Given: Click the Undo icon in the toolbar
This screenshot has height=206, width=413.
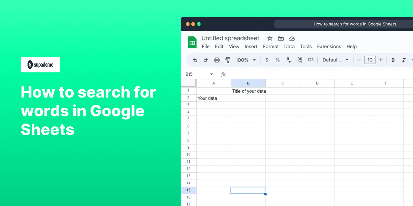Looking at the screenshot, I should tap(195, 60).
